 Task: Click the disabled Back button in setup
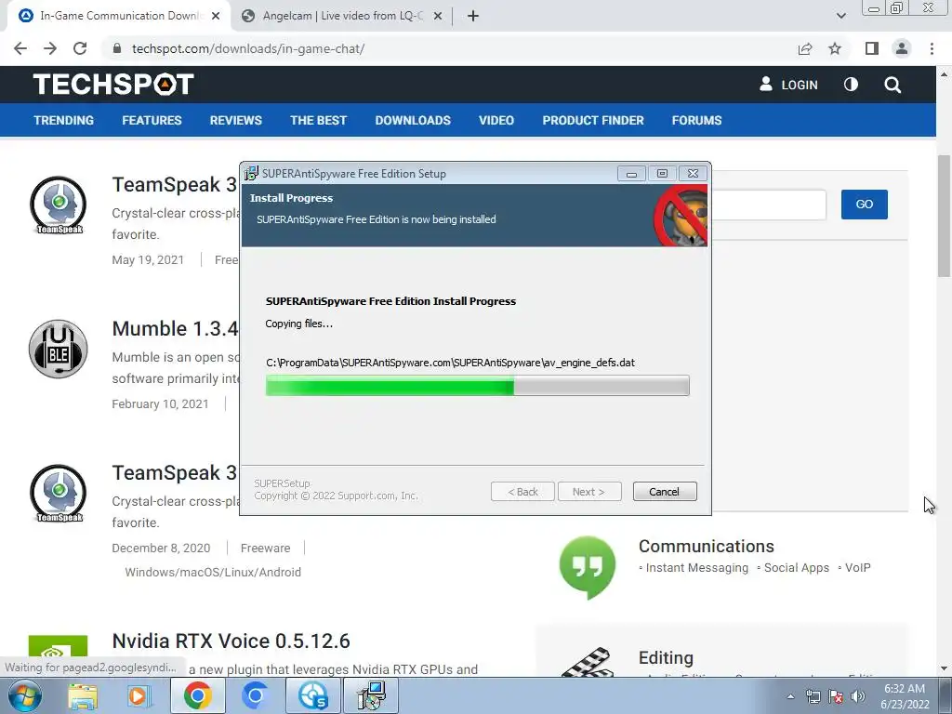click(522, 492)
